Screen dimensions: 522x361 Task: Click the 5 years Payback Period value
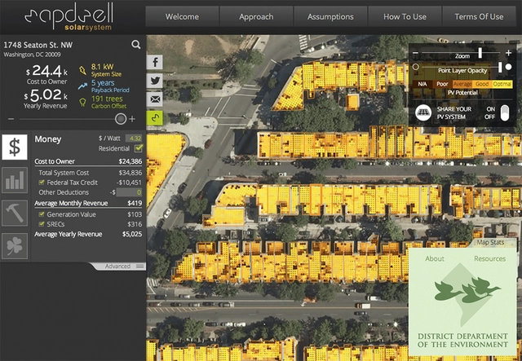tap(103, 83)
